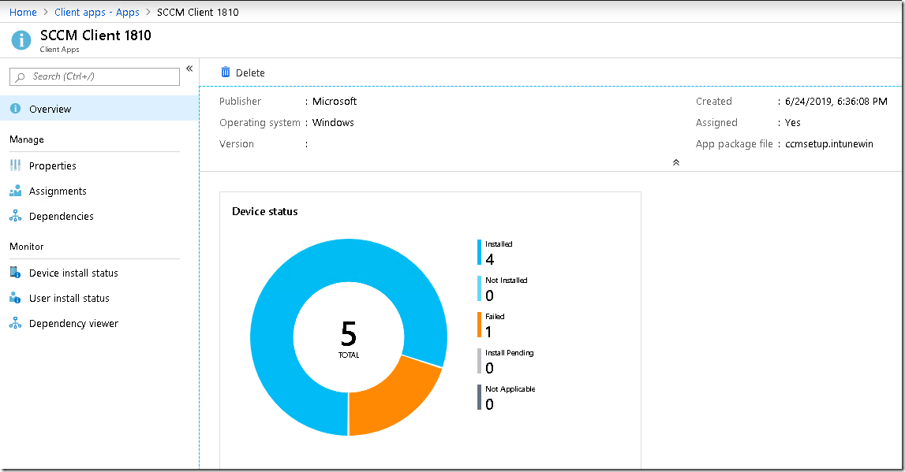The image size is (905, 472).
Task: Open the Dependency viewer
Action: [x=73, y=323]
